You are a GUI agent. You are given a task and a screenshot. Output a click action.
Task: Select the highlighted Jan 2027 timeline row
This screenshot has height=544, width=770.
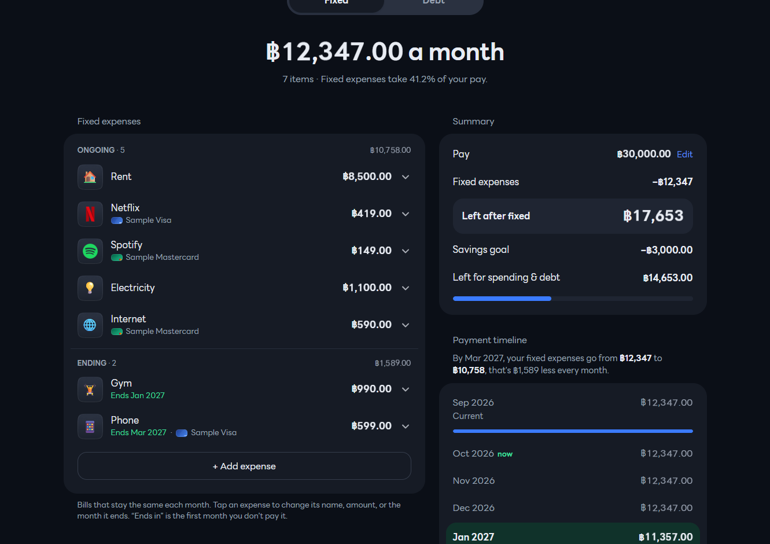click(x=573, y=535)
